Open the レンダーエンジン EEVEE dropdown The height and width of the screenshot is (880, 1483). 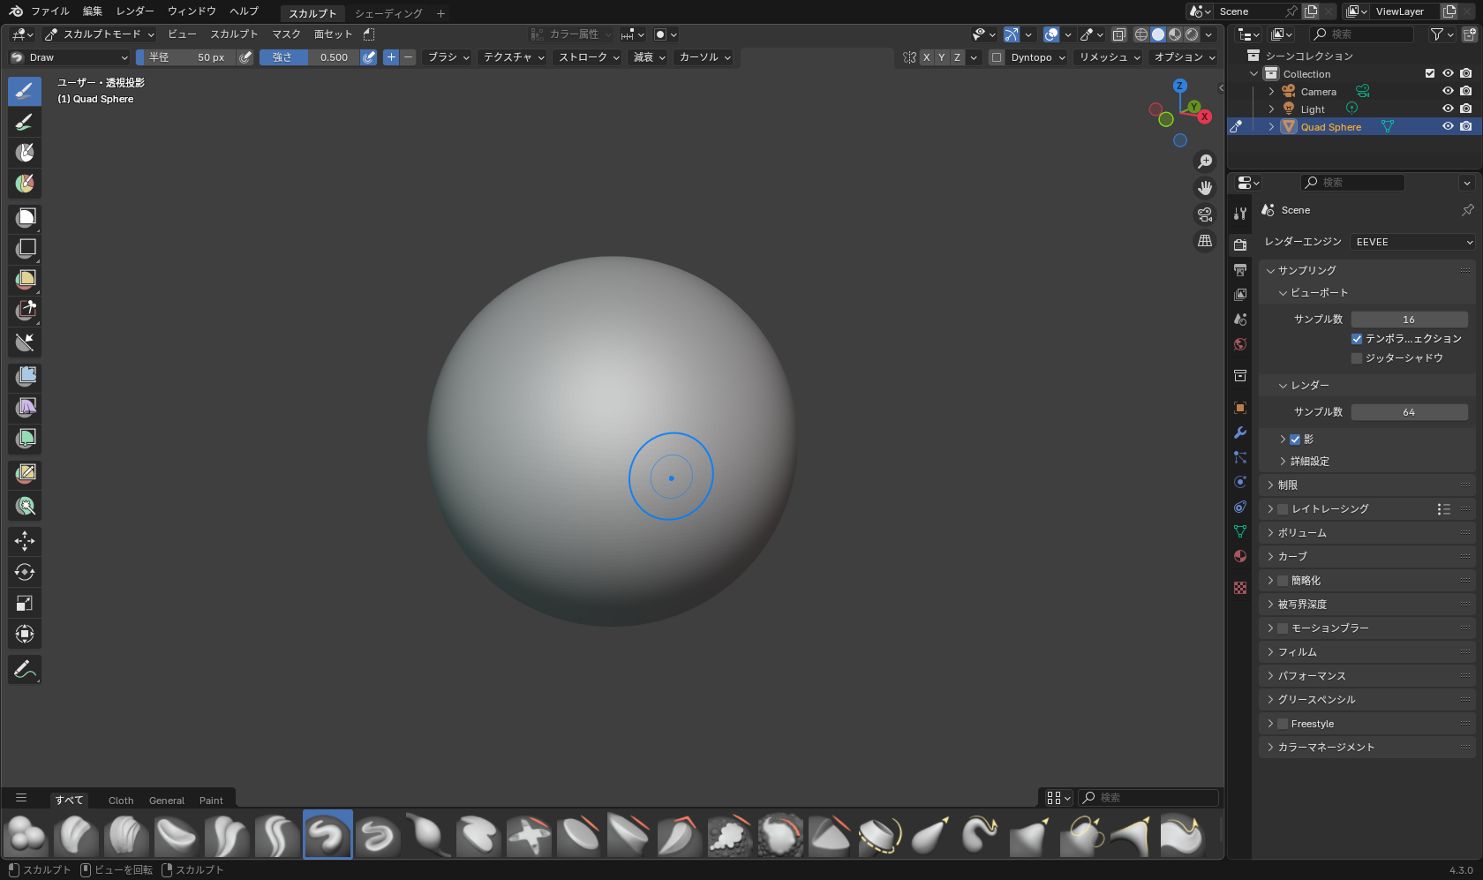pos(1412,242)
